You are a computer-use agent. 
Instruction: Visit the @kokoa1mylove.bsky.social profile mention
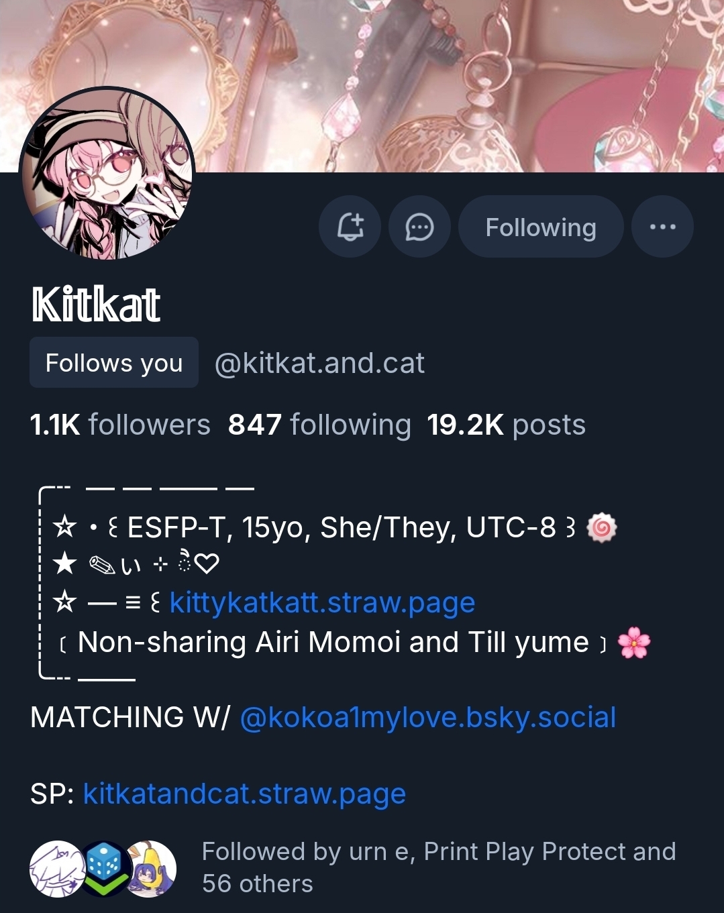[x=427, y=717]
